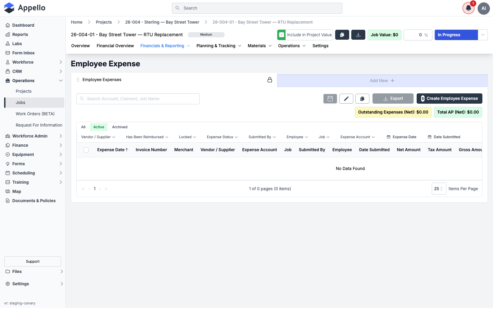
Task: Click Add New in the panel header
Action: click(x=382, y=81)
